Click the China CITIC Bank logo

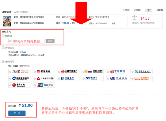(118, 72)
